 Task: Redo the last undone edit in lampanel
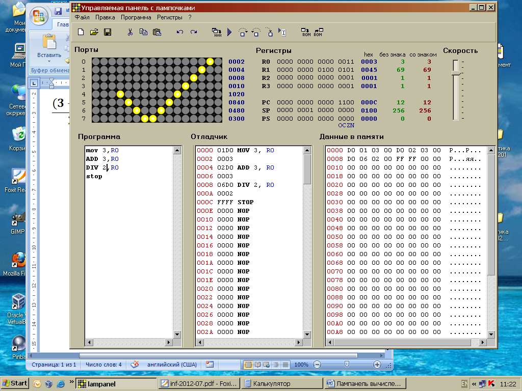(193, 32)
